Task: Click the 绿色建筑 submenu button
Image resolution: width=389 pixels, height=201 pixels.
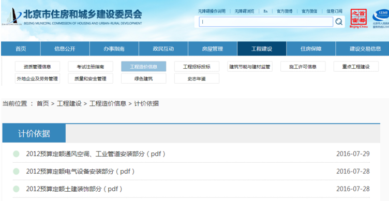Action: coord(144,79)
